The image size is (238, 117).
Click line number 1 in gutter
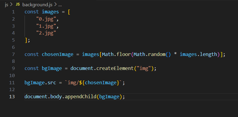click(13, 12)
